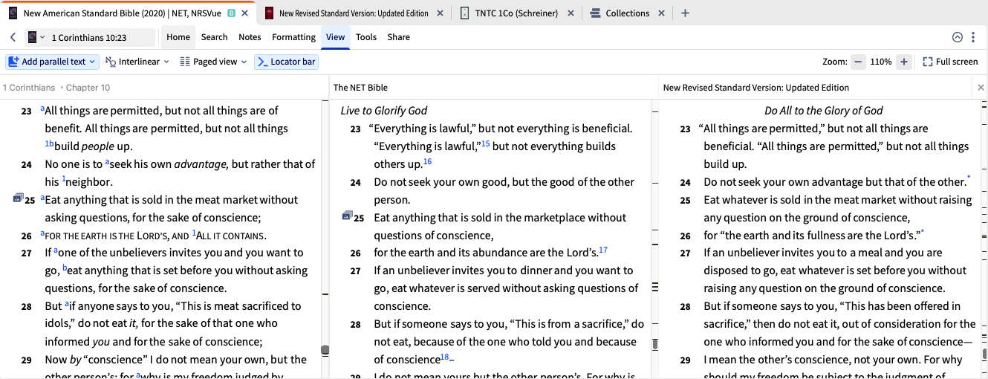Click the NET Bible column header

(x=362, y=88)
